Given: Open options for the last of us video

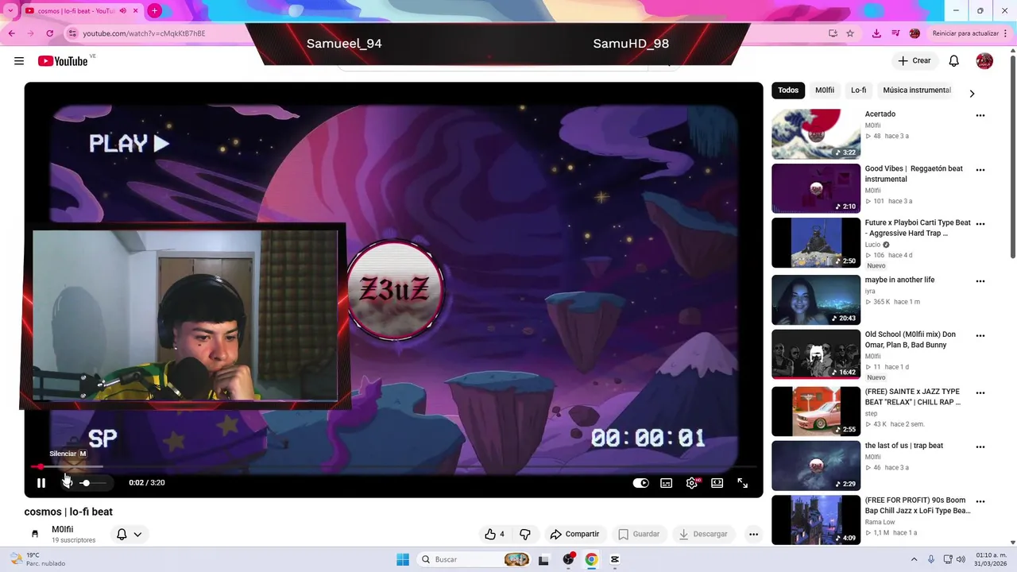Looking at the screenshot, I should tap(980, 447).
